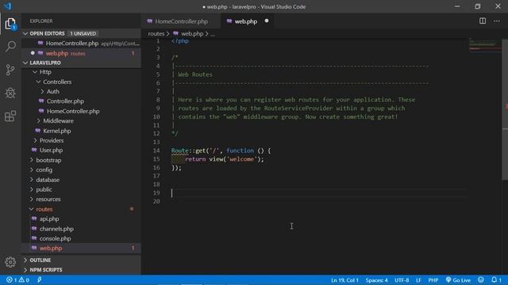This screenshot has height=285, width=508.
Task: Change the Spaces: 4 indentation setting
Action: [376, 280]
